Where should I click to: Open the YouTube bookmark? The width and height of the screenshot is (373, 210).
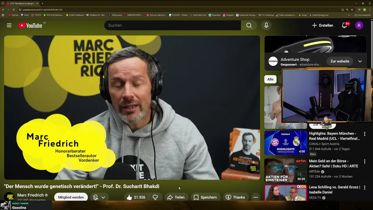[13, 15]
